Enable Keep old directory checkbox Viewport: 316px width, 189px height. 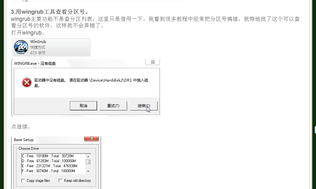pos(60,181)
